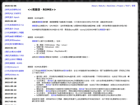This screenshot has height=105, width=140.
Task: Toggle the 2024-01-15 date group
Action: click(11, 48)
